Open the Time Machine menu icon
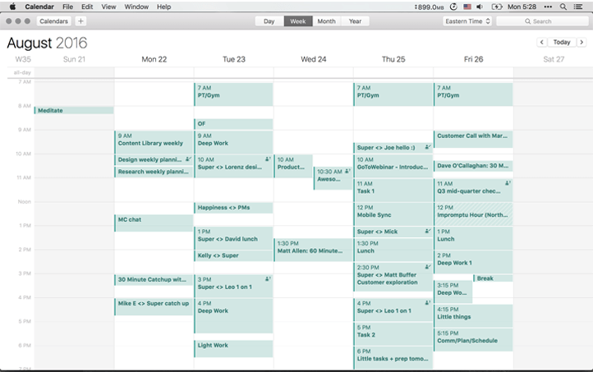Screen dimensions: 593x372 (x=453, y=7)
